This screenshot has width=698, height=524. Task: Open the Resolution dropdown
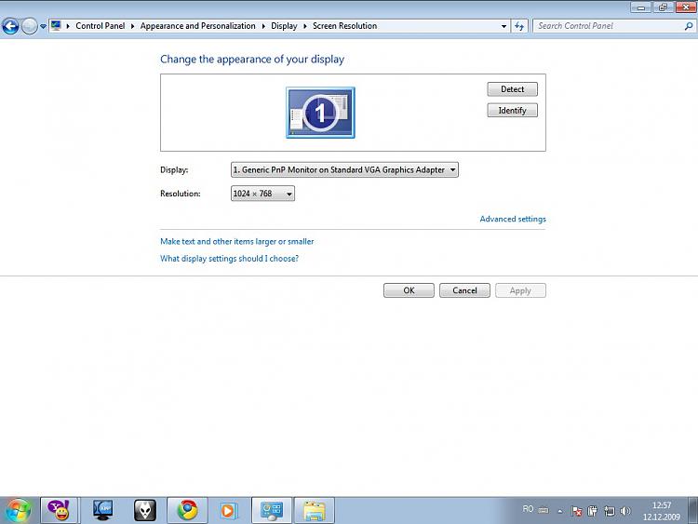point(262,194)
